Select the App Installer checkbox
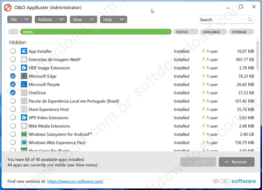This screenshot has width=262, height=190. click(x=13, y=51)
